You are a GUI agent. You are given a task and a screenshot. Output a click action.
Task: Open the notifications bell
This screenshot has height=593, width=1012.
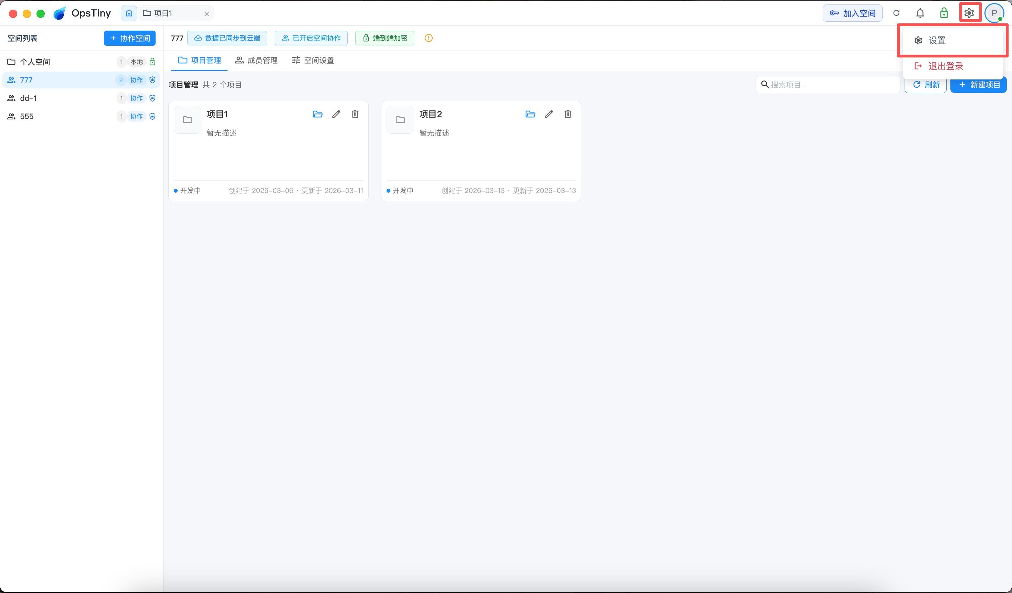click(920, 13)
